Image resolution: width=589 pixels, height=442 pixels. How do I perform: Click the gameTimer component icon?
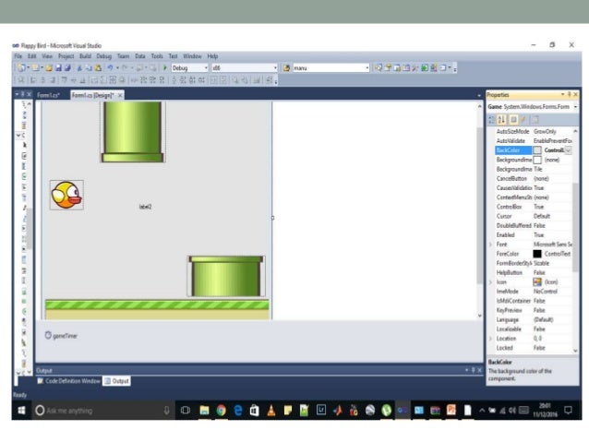click(x=48, y=335)
